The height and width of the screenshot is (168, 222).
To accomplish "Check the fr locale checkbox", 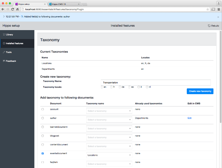I will (x=111, y=87).
